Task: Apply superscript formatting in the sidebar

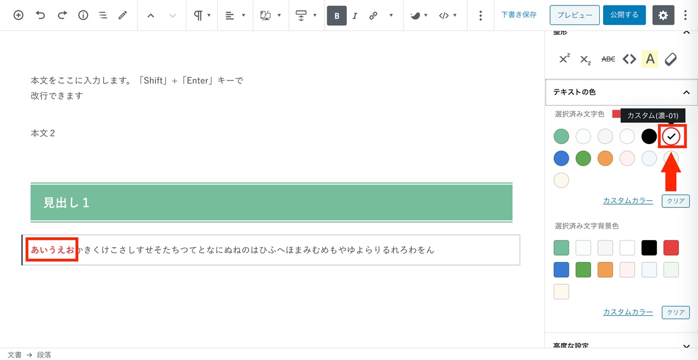Action: (564, 59)
